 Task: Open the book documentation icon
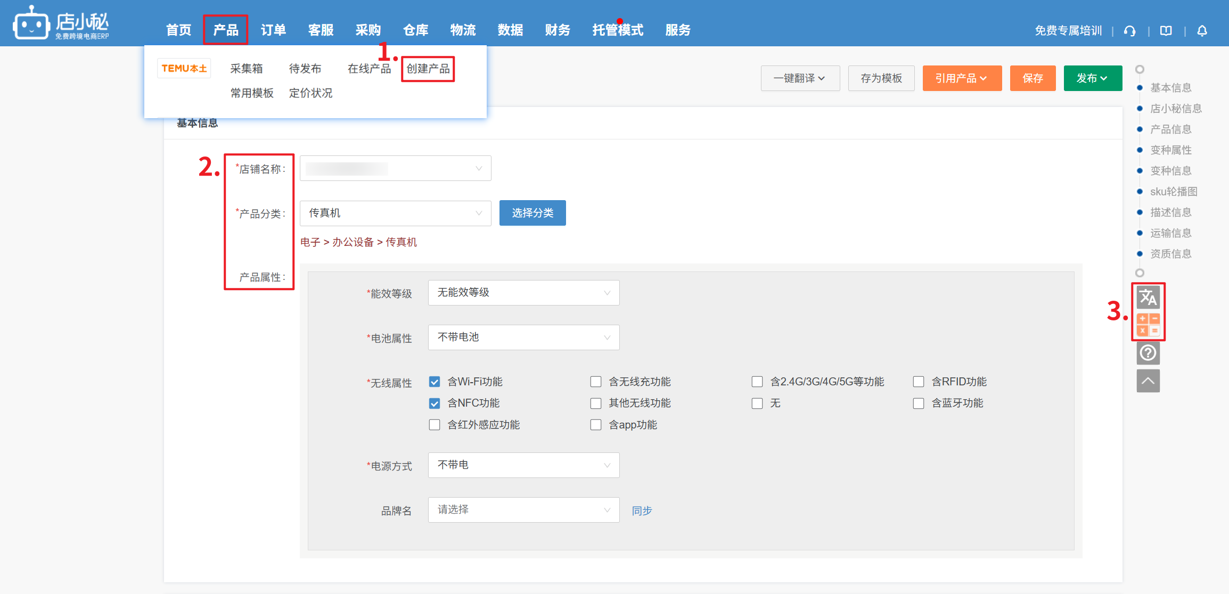point(1166,31)
